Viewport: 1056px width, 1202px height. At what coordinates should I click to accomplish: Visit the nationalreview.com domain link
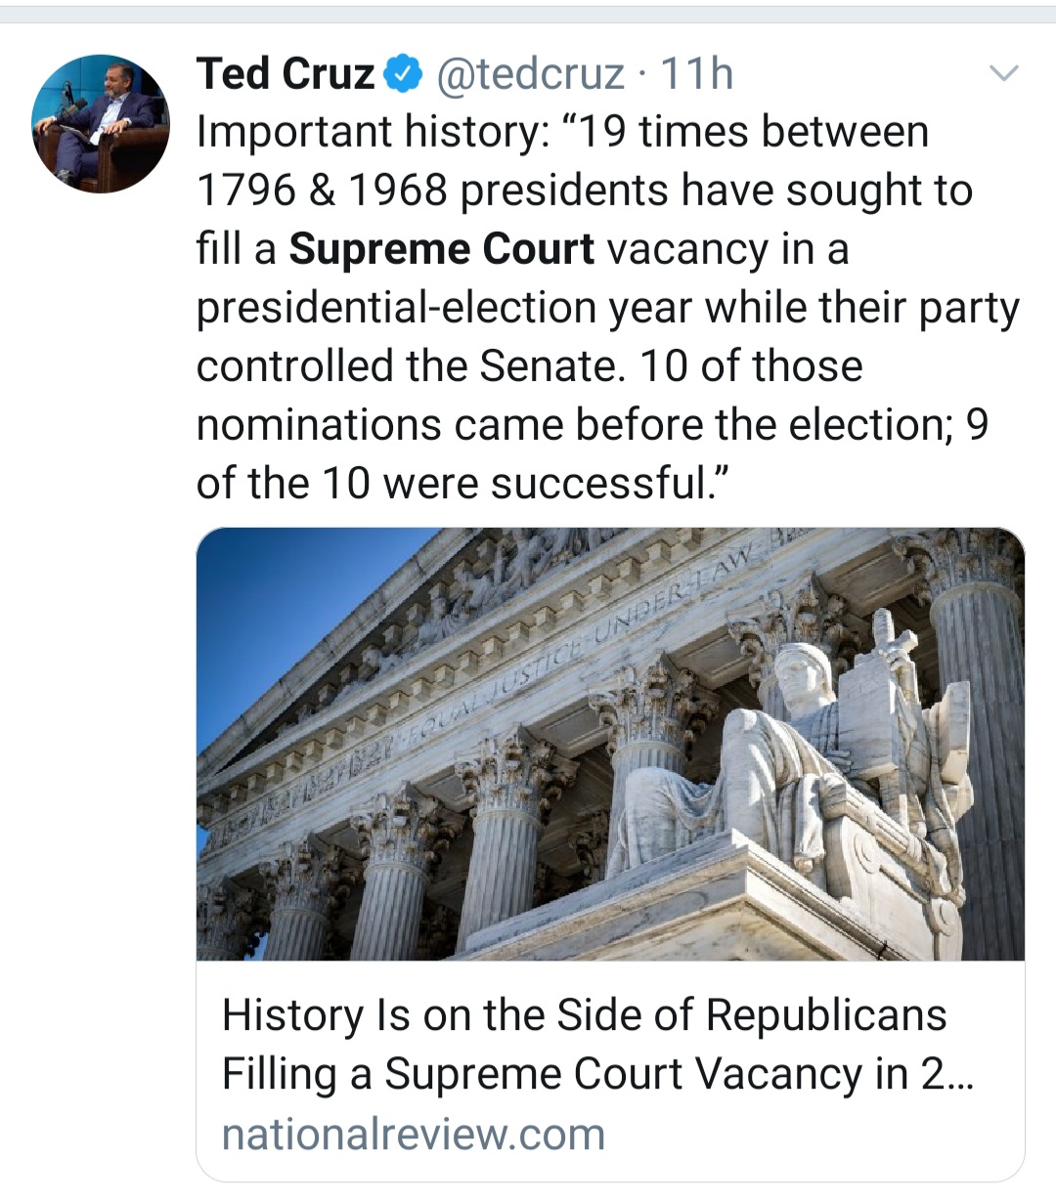(414, 1135)
